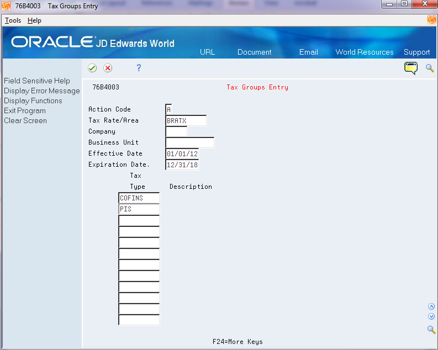Image resolution: width=438 pixels, height=350 pixels.
Task: Click the JD Edwards icon in title bar
Action: [6, 6]
